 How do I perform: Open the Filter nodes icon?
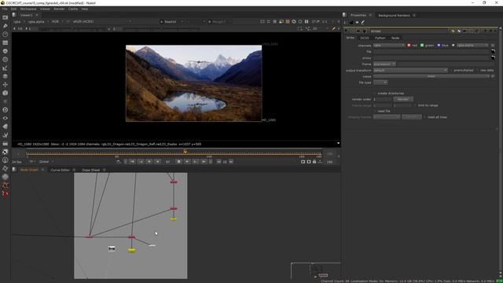(x=6, y=60)
